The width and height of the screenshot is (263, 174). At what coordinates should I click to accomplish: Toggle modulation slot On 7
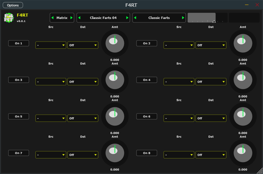click(19, 153)
